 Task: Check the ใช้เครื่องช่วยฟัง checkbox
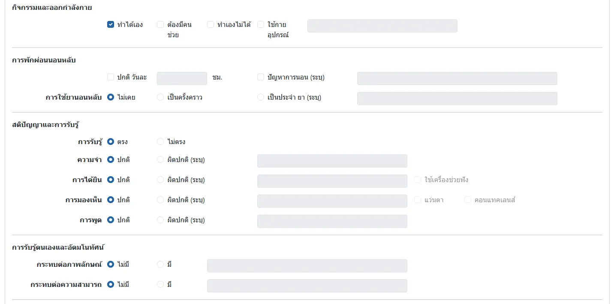pyautogui.click(x=418, y=180)
